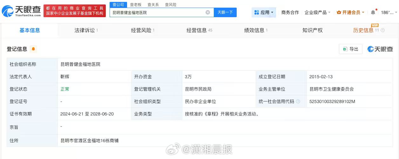The image size is (399, 159).
Task: Switch to the 查关系 search tab
Action: pos(153,5)
